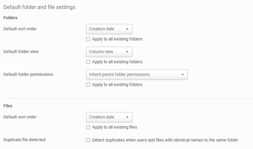Screen dimensions: 253x149
Task: Enable Apply to all folders under folder view
Action: (x=88, y=62)
